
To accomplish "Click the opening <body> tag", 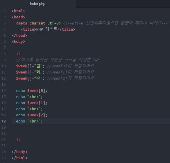I will click(18, 42).
